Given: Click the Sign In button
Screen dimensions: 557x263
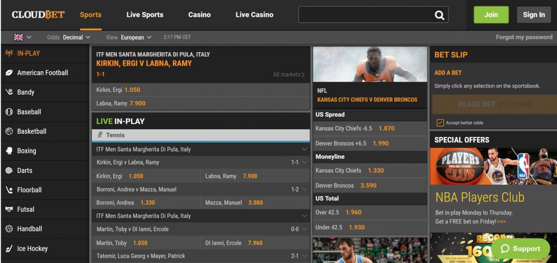Looking at the screenshot, I should 534,15.
